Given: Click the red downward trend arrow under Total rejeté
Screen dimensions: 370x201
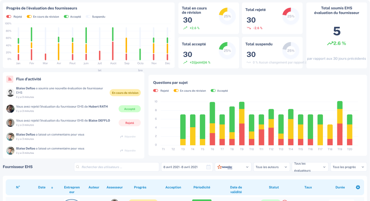Looking at the screenshot, I should (249, 28).
